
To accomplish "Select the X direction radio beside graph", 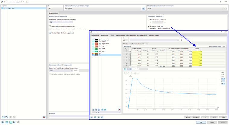I will coord(222,72).
